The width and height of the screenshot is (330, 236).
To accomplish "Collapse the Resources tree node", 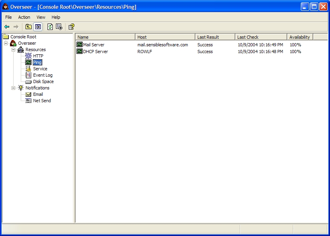I will click(13, 50).
